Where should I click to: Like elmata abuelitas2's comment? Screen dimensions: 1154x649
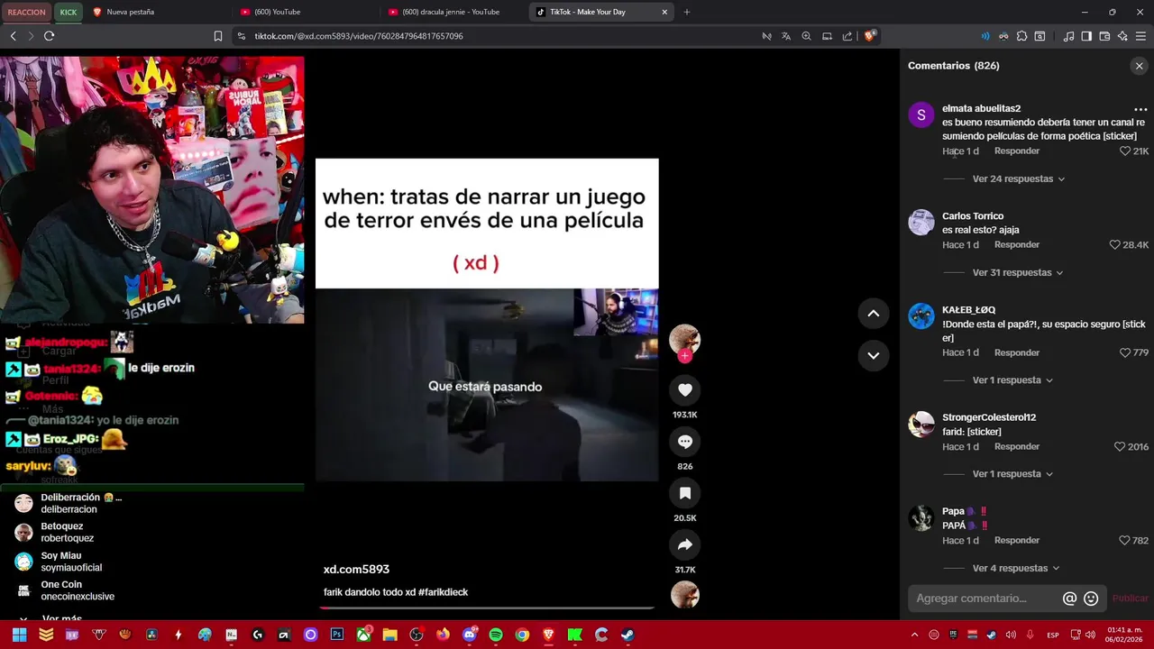tap(1125, 151)
